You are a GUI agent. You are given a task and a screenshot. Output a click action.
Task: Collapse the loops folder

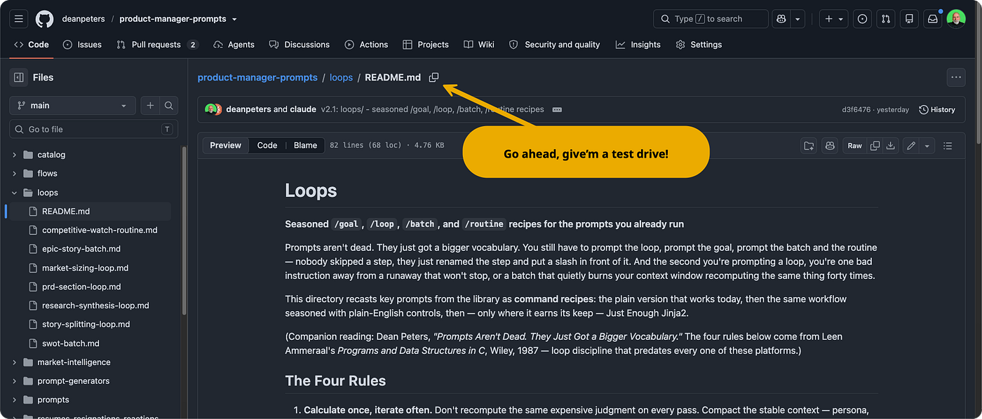[15, 193]
